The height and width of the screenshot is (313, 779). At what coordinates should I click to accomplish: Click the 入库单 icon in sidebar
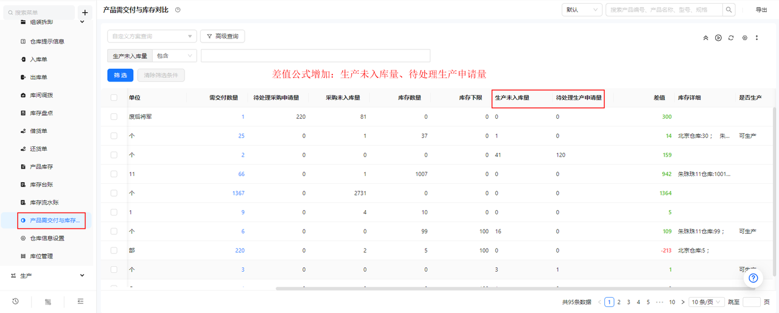click(x=23, y=60)
